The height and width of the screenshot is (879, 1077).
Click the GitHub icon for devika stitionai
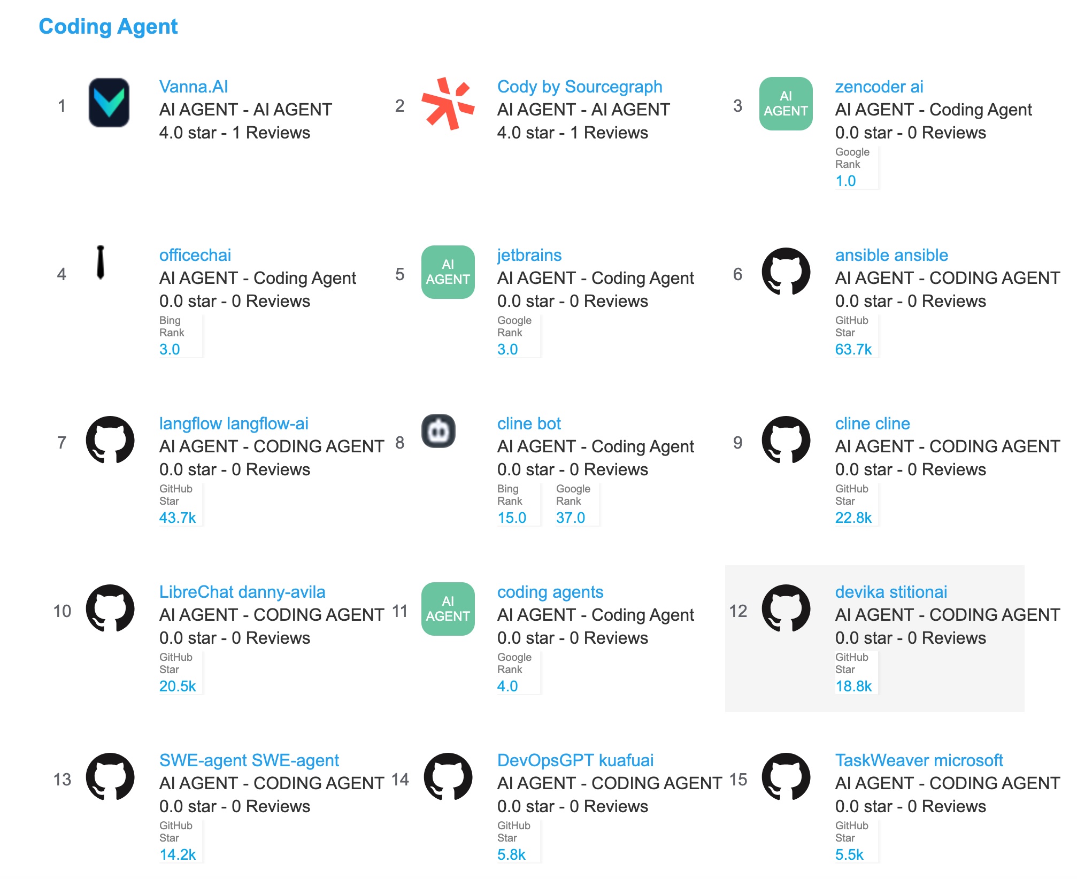pos(786,608)
